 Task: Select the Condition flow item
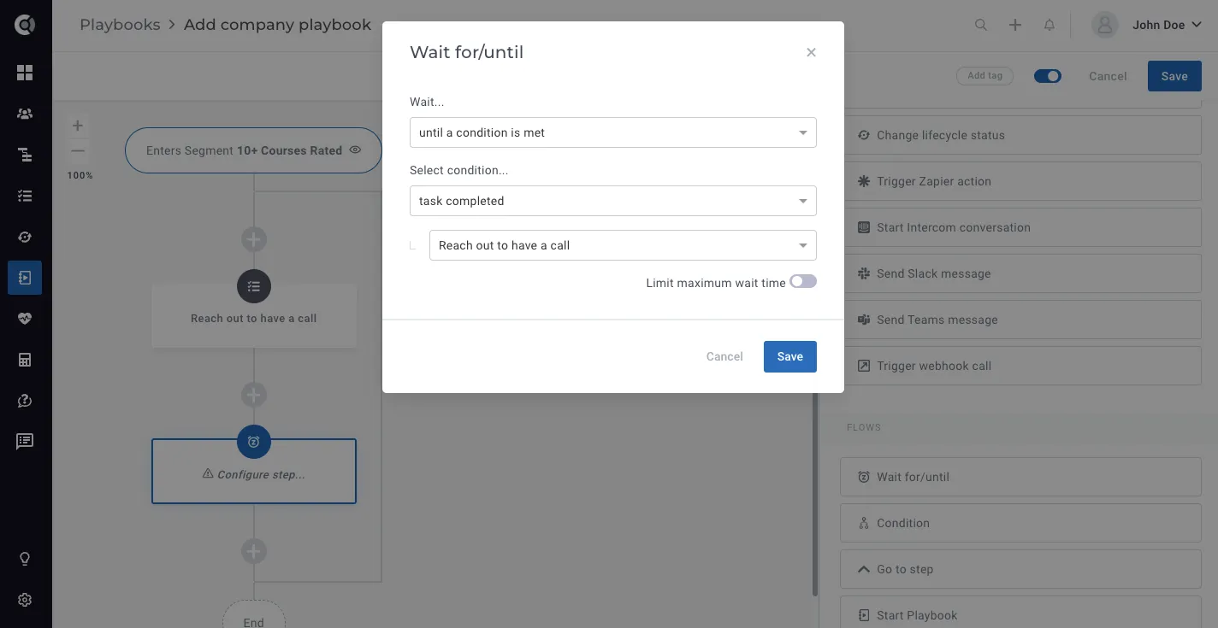click(x=1020, y=523)
